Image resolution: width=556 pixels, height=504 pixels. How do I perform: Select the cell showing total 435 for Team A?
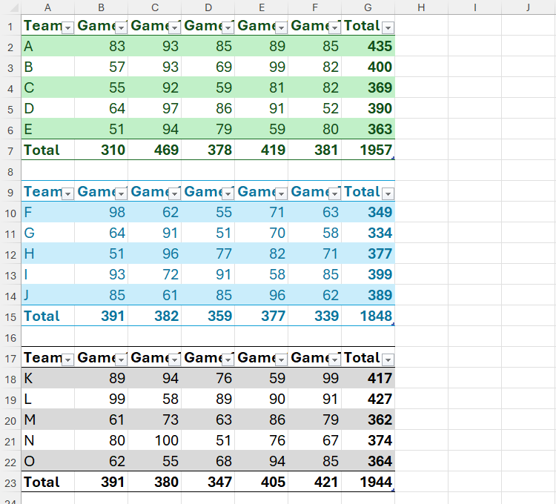coord(368,46)
